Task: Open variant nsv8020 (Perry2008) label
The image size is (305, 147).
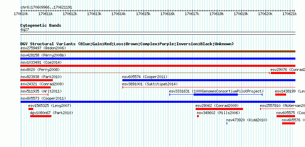Action: pyautogui.click(x=40, y=70)
